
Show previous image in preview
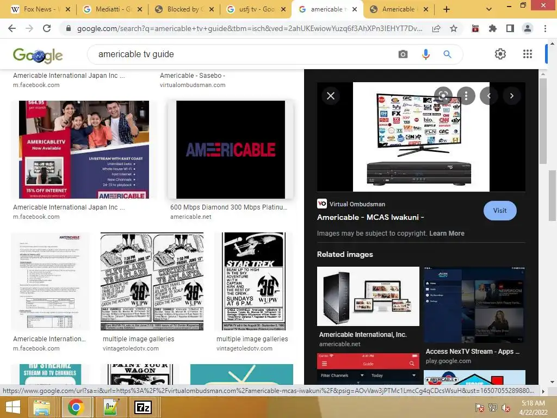[x=489, y=96]
